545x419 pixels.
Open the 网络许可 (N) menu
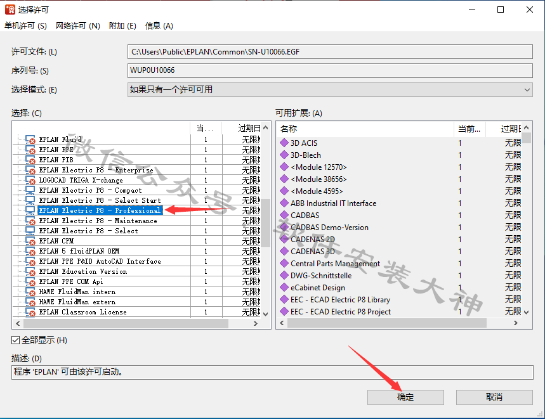coord(78,26)
